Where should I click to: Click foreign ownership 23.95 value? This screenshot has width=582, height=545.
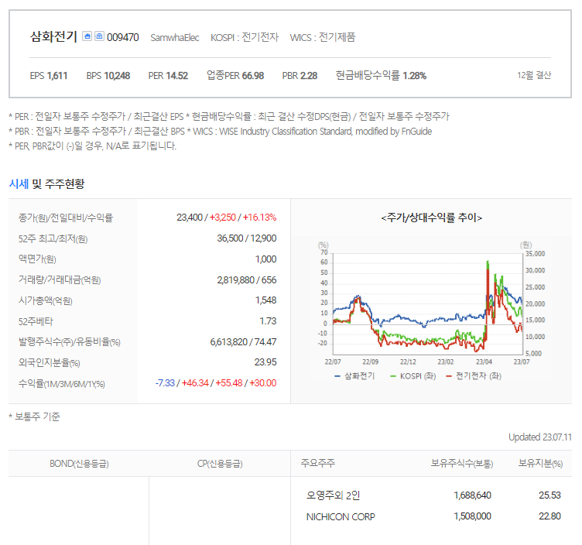point(265,362)
